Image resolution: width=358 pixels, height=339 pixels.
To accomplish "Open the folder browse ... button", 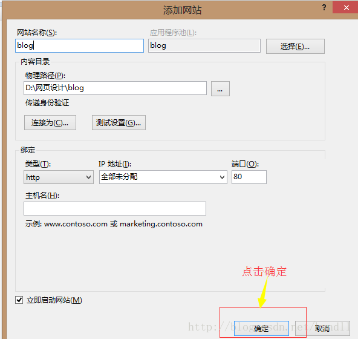I will coord(220,89).
